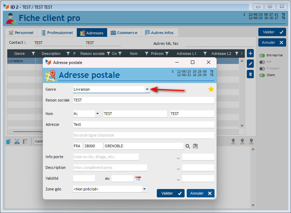Click the Info porte access code field
291x213 pixels.
click(x=106, y=157)
